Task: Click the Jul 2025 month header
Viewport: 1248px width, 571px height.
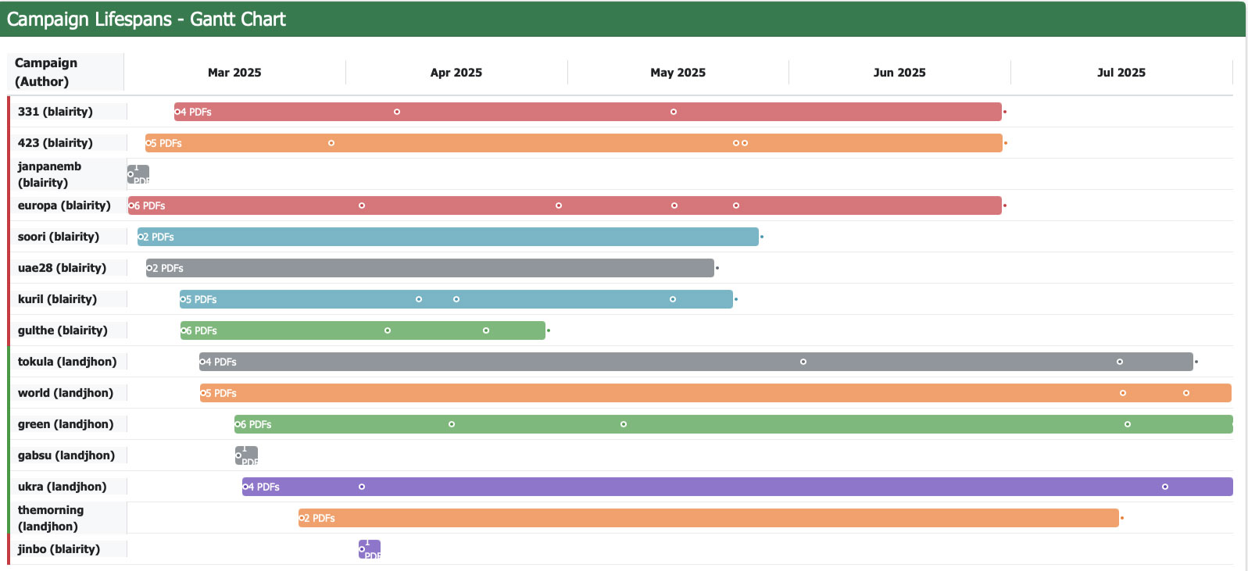Action: (x=1121, y=73)
